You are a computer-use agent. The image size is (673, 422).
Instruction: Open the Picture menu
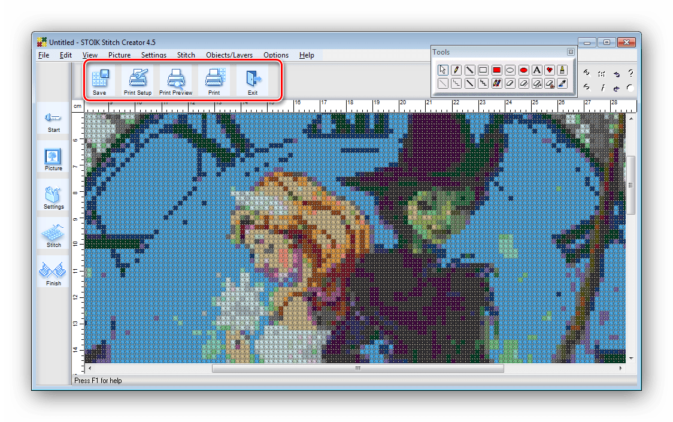119,55
